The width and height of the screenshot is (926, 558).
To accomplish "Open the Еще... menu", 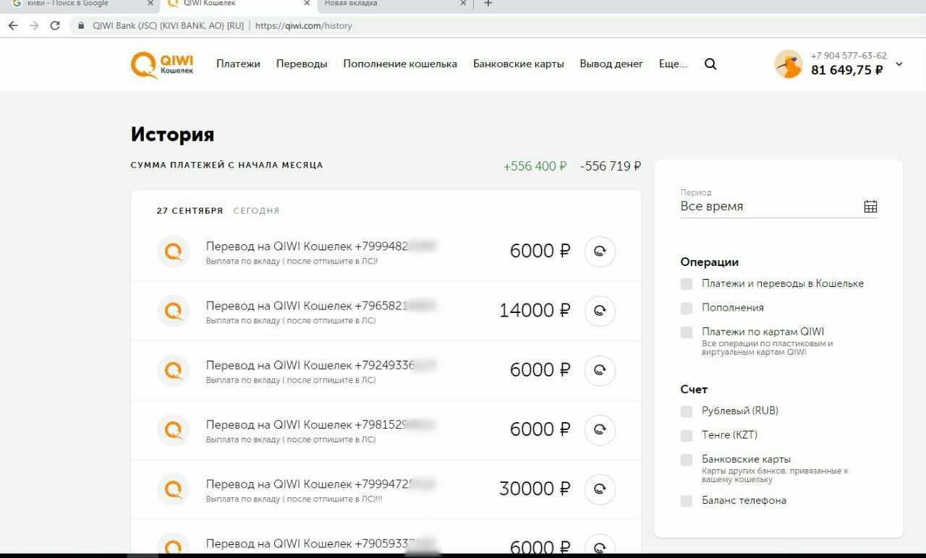I will [x=673, y=64].
